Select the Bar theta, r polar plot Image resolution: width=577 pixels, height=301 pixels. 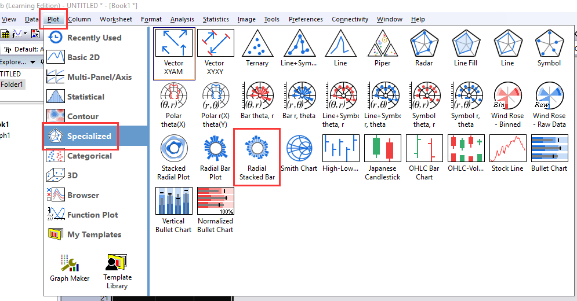(x=257, y=101)
